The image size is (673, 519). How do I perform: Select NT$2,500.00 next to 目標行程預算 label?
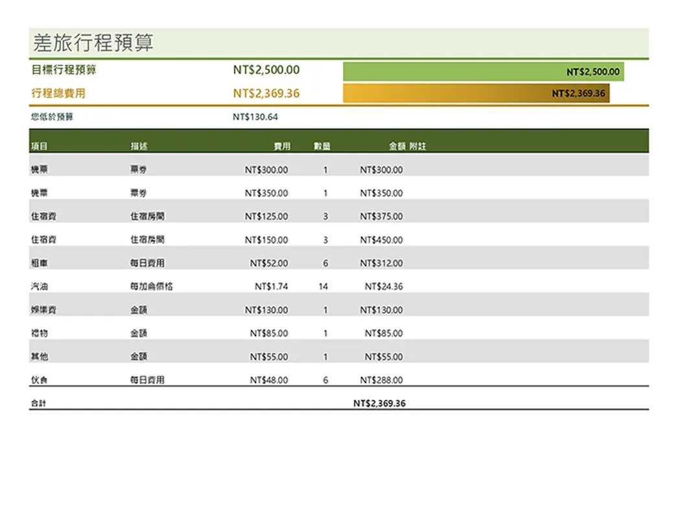tap(266, 69)
